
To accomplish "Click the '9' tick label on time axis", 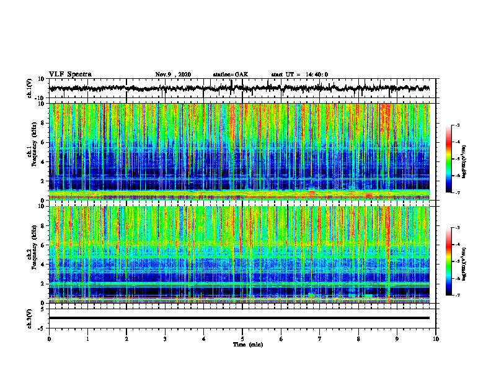I will pyautogui.click(x=397, y=339).
